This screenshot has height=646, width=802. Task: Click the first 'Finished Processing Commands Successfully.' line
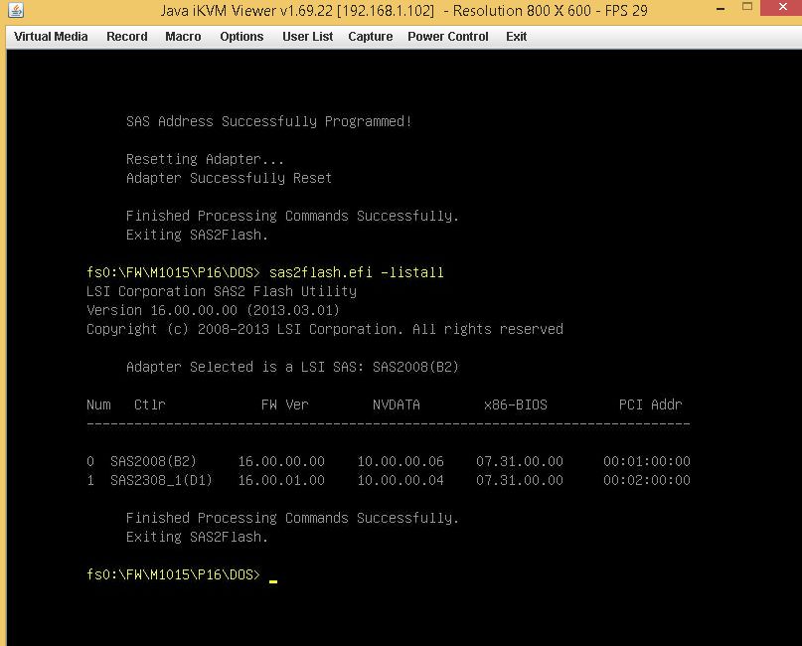pos(292,216)
